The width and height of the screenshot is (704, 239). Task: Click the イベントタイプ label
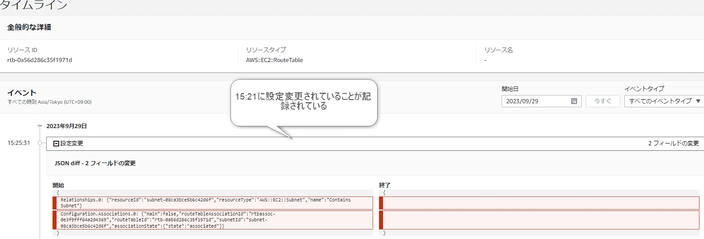(644, 89)
